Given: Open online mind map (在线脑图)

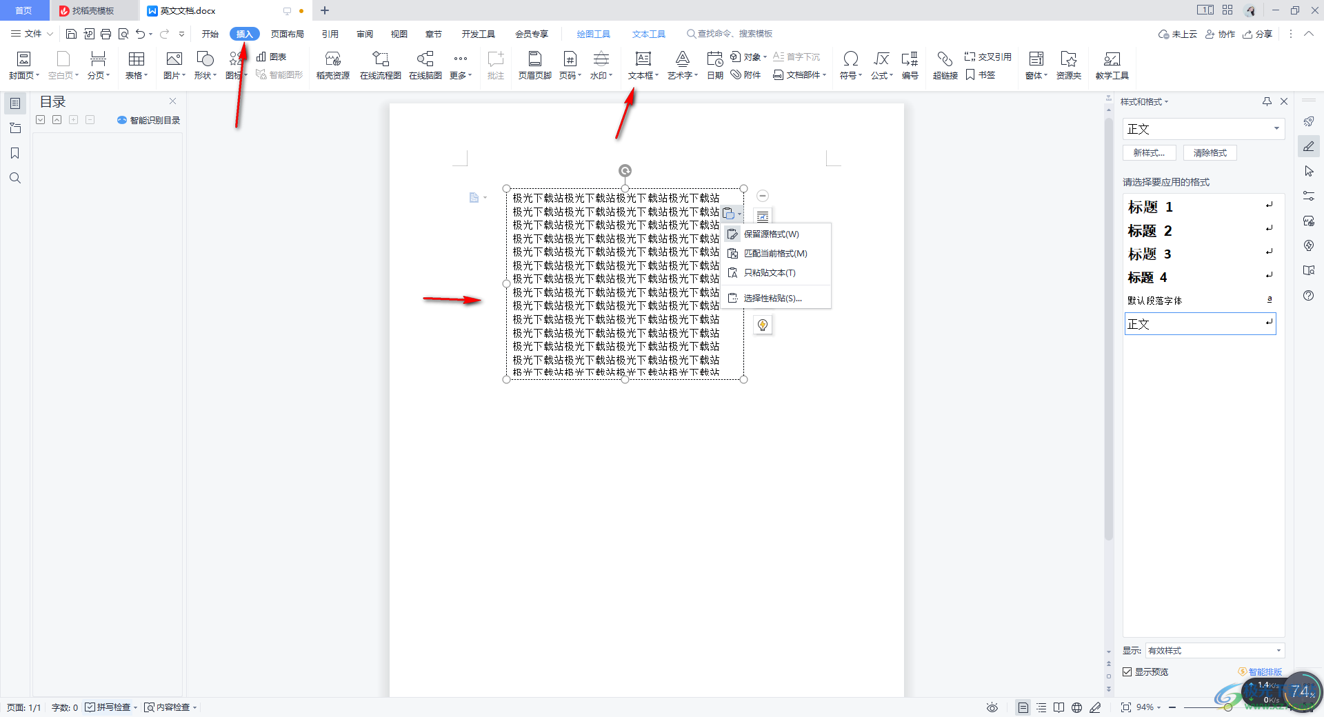Looking at the screenshot, I should [x=425, y=65].
